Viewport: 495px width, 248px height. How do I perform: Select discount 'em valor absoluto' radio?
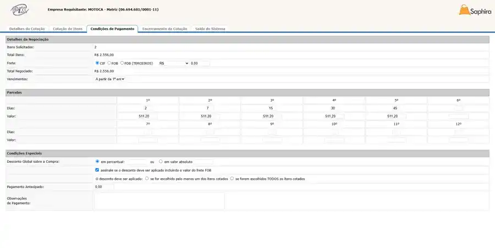161,162
